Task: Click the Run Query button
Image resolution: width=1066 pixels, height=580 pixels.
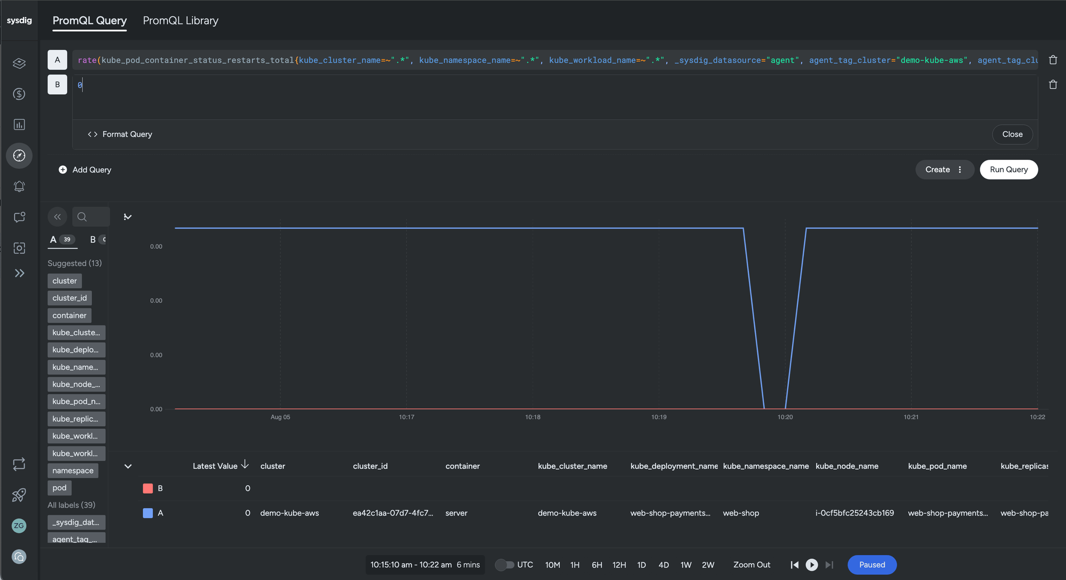Action: coord(1008,169)
